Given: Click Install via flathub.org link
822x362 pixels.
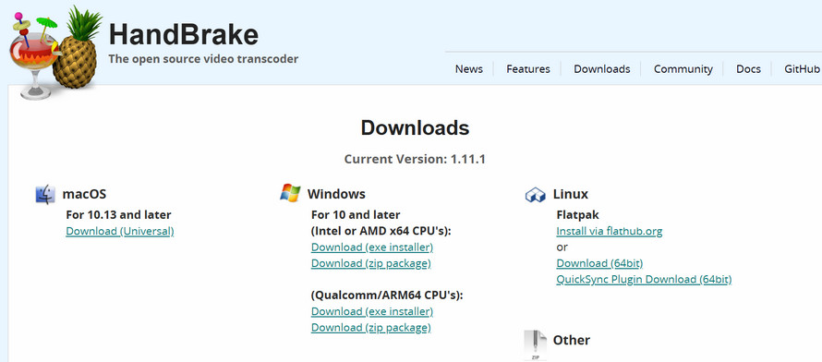Looking at the screenshot, I should coord(610,231).
